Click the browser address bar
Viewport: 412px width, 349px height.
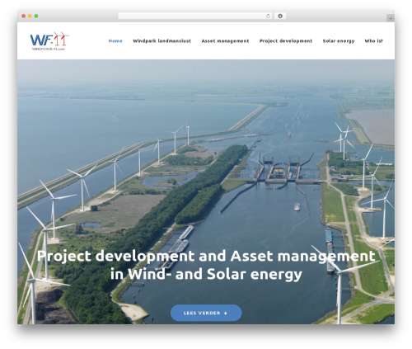click(194, 16)
